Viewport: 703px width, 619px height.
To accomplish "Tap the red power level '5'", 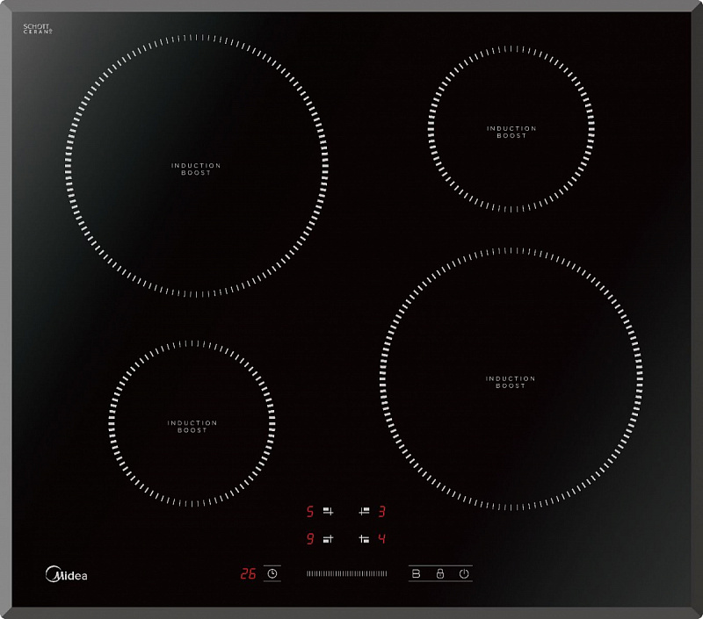I will (x=310, y=512).
